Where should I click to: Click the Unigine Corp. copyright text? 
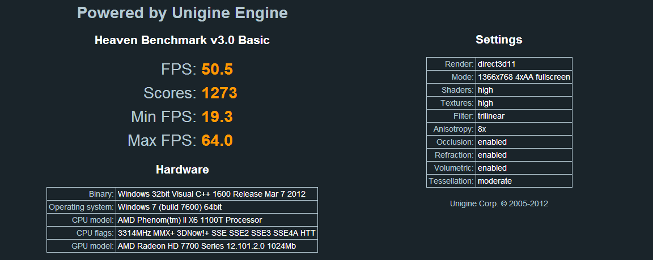pyautogui.click(x=499, y=203)
